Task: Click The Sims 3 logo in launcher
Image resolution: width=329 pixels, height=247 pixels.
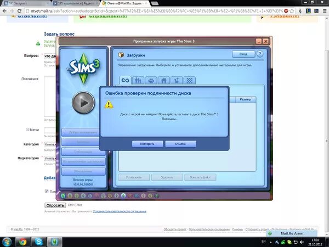Action: (83, 68)
